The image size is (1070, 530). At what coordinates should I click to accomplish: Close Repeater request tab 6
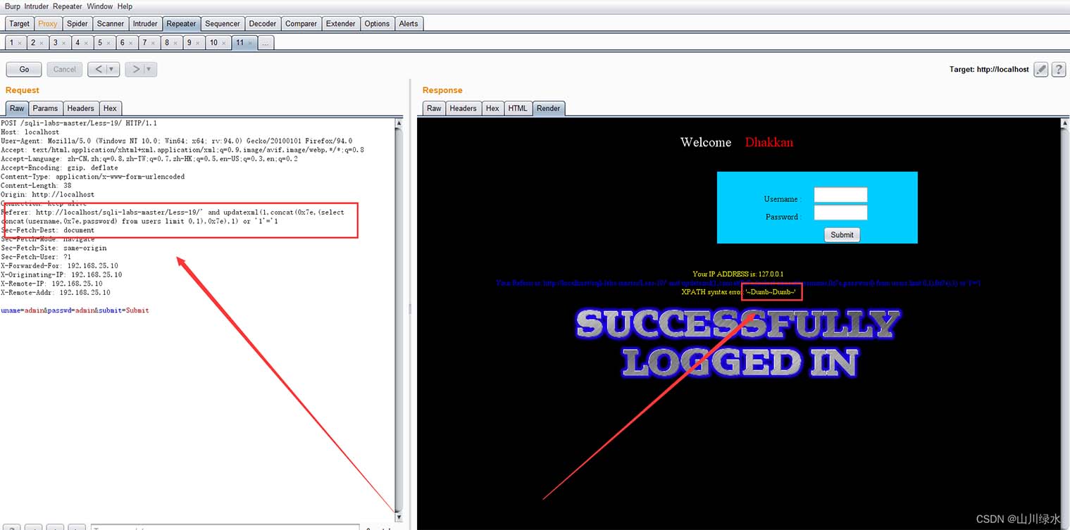point(132,43)
